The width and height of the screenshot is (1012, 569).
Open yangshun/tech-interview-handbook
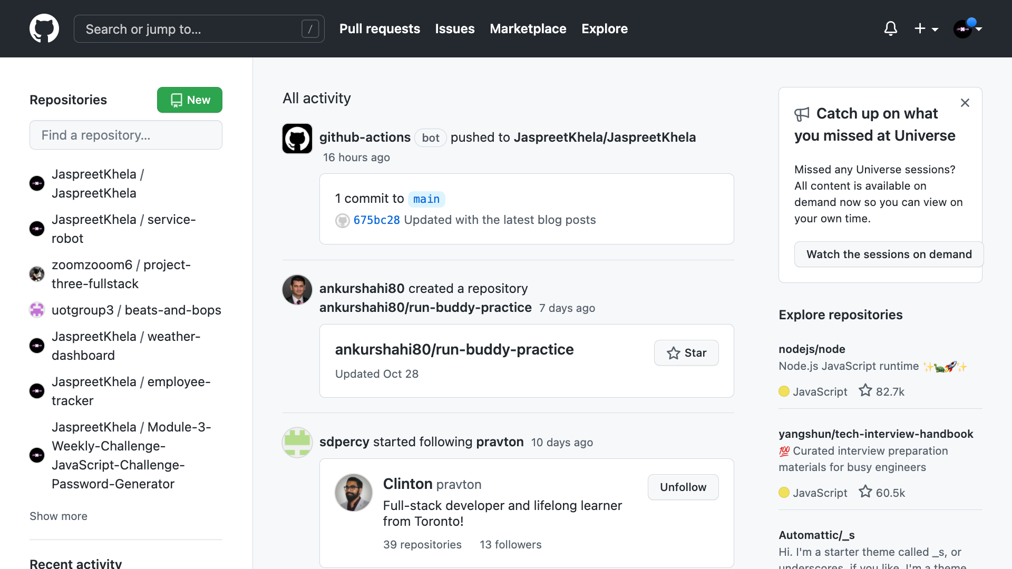coord(875,434)
